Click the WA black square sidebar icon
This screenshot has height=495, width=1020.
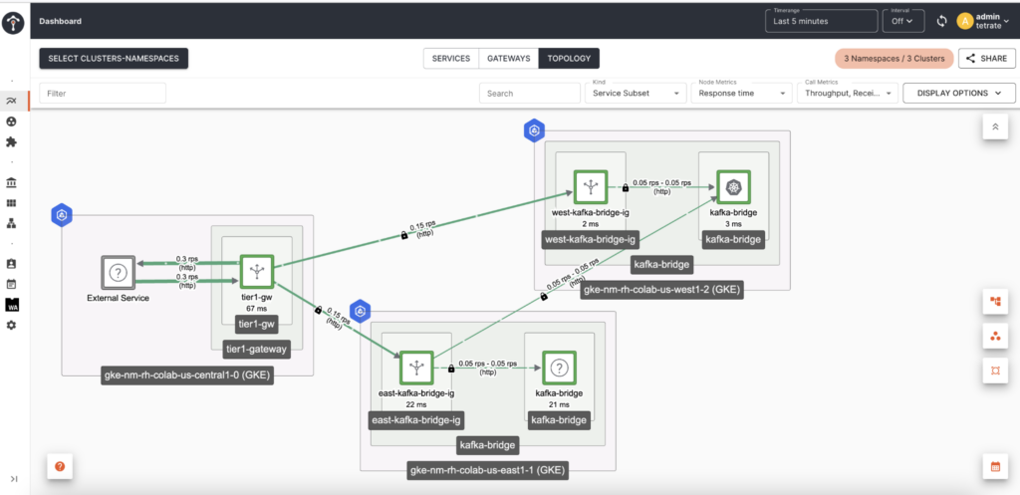pyautogui.click(x=11, y=305)
